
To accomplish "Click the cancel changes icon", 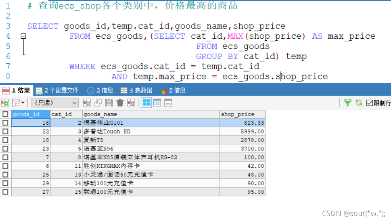I will [x=131, y=103].
